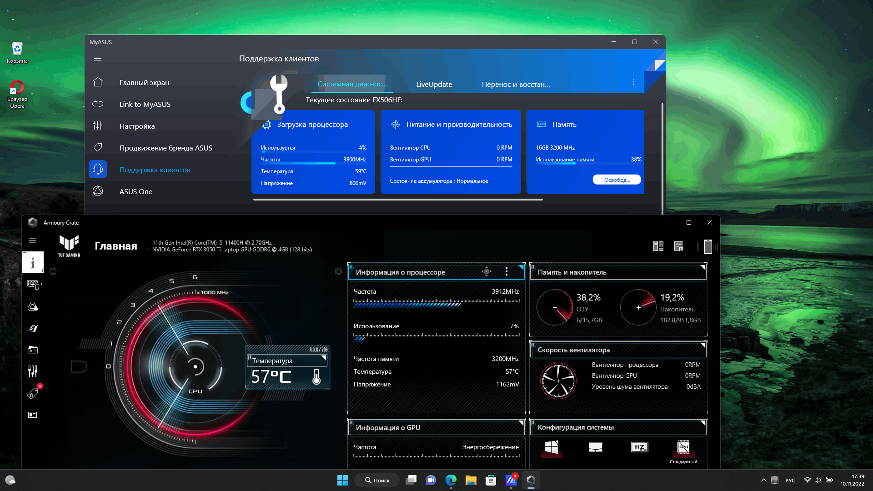Expand Память и накопитель panel corner
The width and height of the screenshot is (873, 491).
tap(702, 267)
